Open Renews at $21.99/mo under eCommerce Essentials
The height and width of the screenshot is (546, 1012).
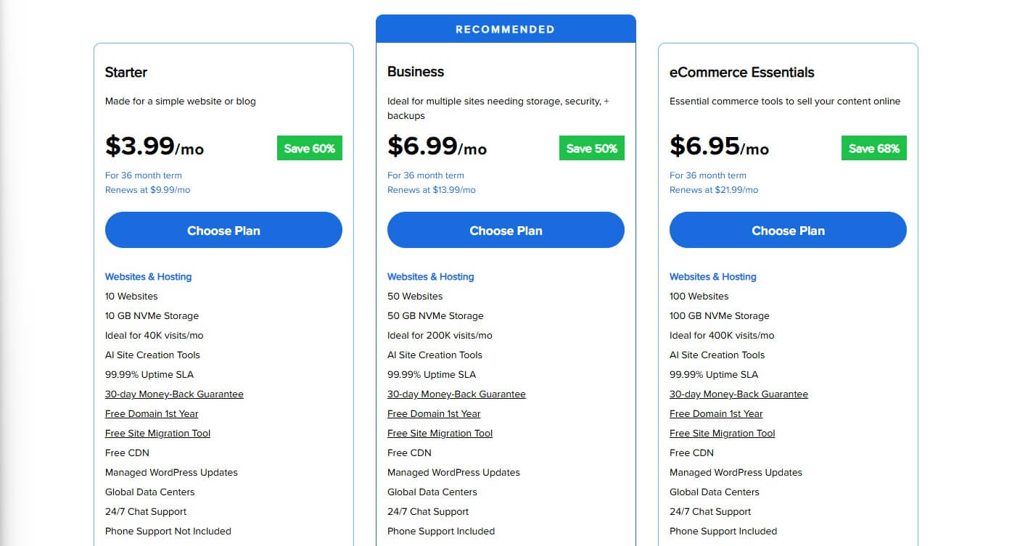[714, 189]
